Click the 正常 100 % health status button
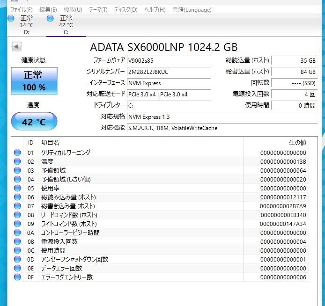This screenshot has width=325, height=306. [34, 81]
